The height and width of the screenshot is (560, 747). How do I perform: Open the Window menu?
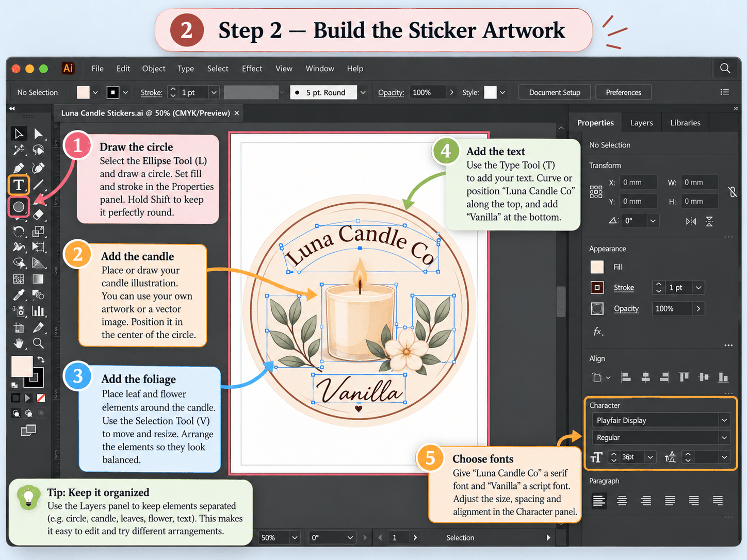tap(320, 68)
